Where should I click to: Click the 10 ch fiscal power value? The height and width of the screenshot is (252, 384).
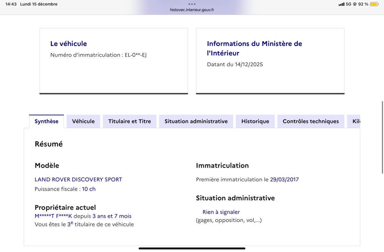click(x=89, y=189)
